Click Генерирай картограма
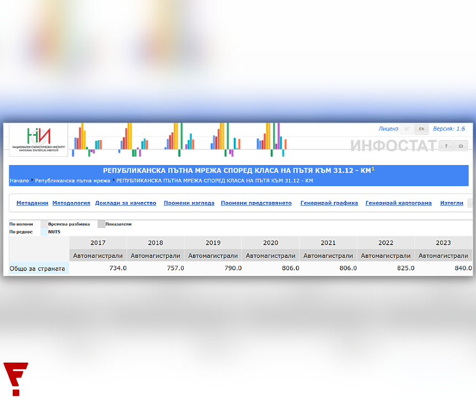Image resolution: width=476 pixels, height=399 pixels. point(398,203)
